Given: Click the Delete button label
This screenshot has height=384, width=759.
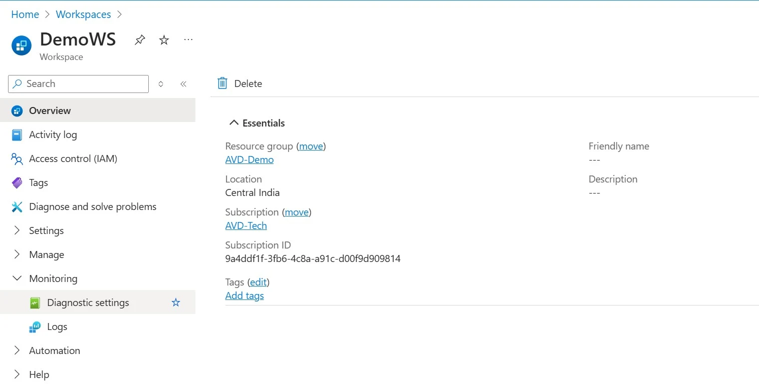Looking at the screenshot, I should (x=248, y=83).
